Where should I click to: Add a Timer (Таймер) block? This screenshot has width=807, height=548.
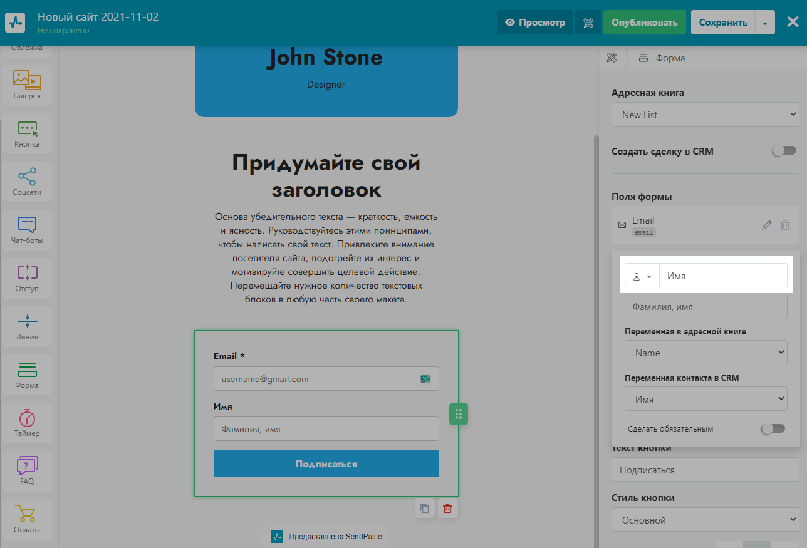pyautogui.click(x=27, y=422)
